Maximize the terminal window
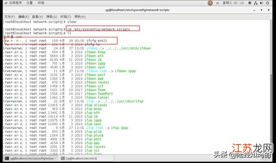 tap(262, 10)
